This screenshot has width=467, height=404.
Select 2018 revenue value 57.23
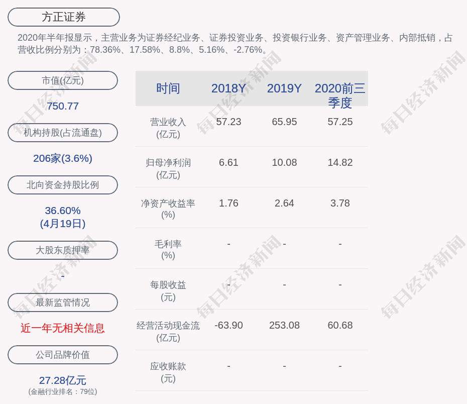tap(229, 122)
